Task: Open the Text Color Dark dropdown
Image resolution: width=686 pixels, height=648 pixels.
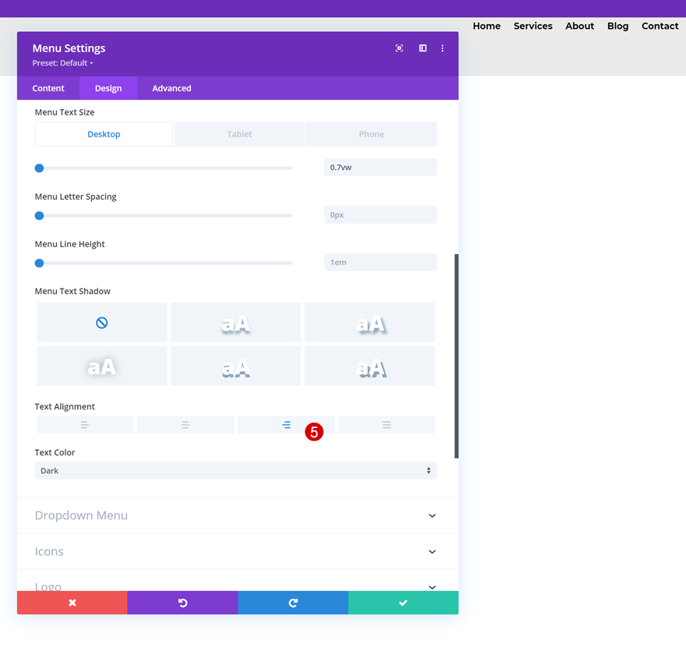Action: pos(235,471)
